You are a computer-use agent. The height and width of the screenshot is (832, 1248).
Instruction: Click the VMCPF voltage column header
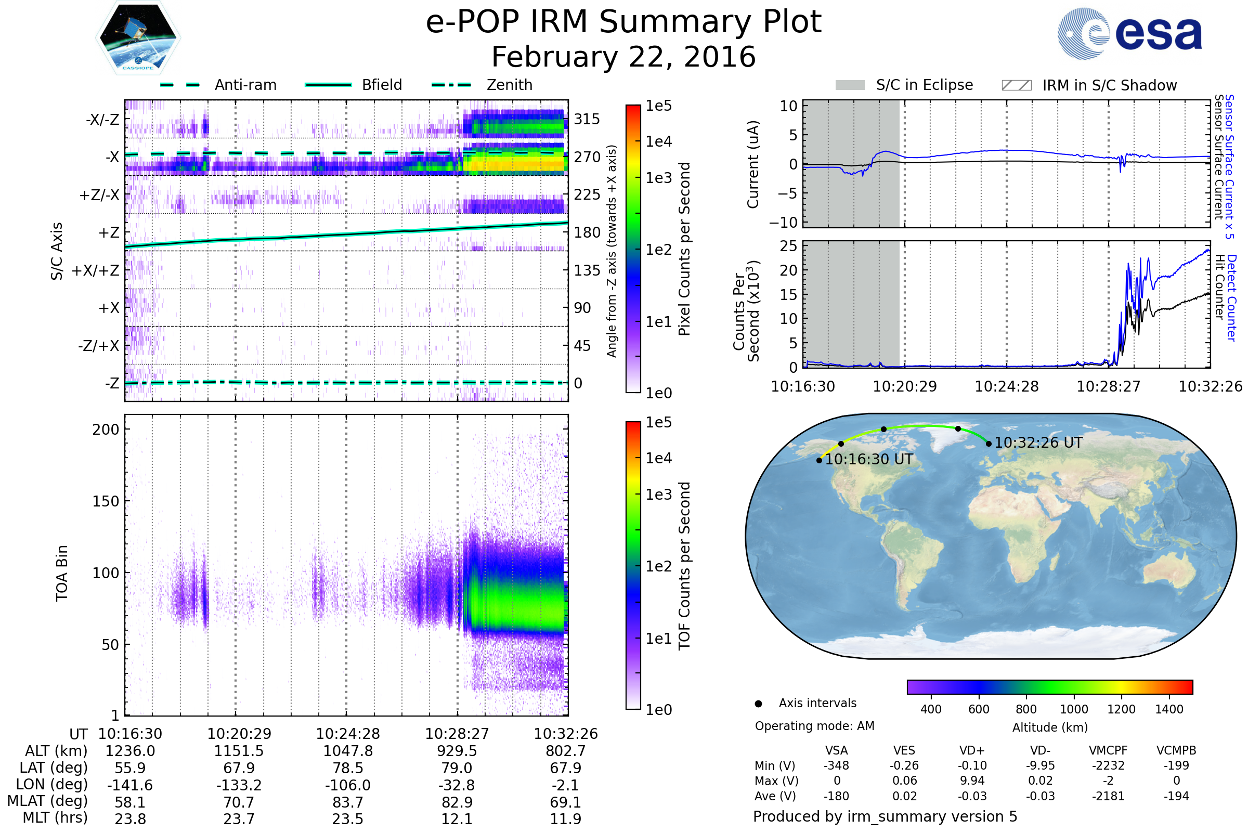(1108, 751)
